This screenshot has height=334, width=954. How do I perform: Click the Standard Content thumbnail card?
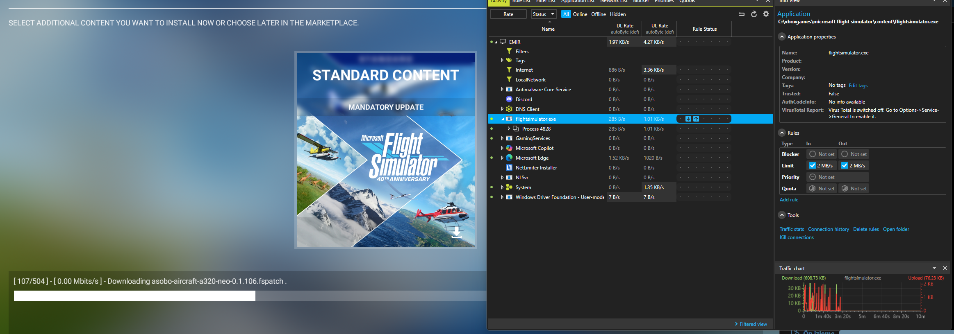click(x=386, y=150)
